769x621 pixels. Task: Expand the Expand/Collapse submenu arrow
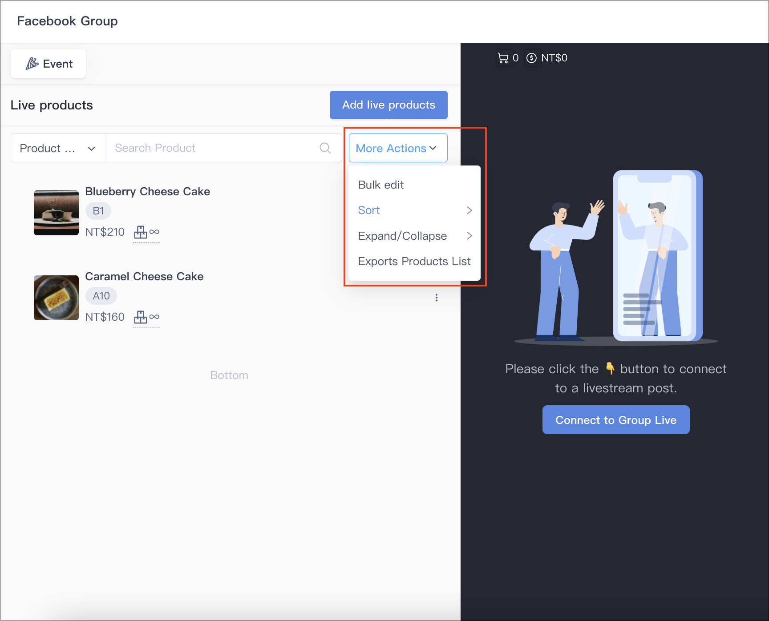click(x=469, y=236)
